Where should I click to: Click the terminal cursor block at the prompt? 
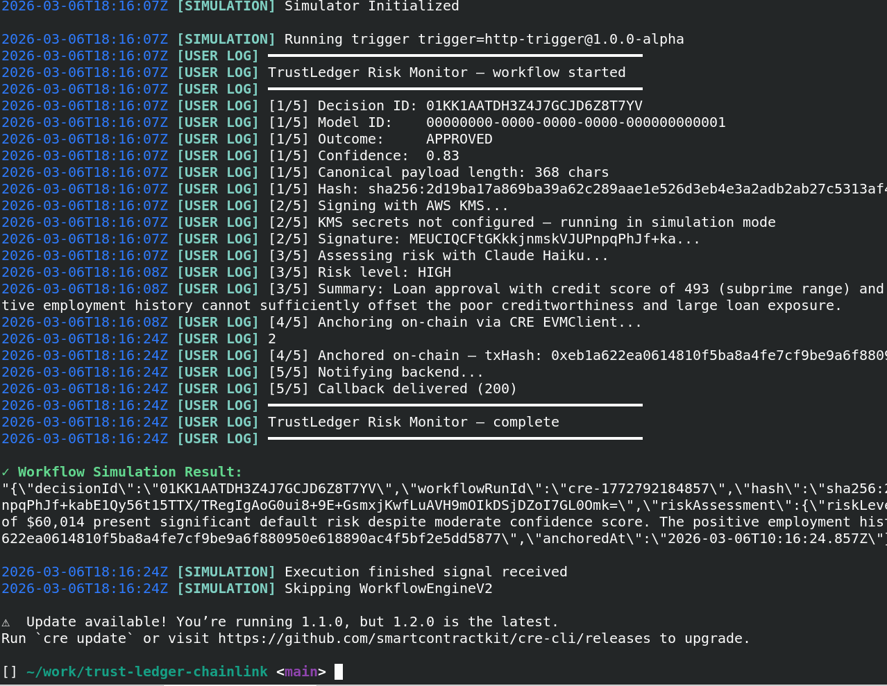(339, 672)
